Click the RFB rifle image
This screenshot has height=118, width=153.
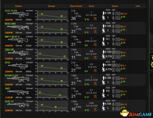coord(18,66)
